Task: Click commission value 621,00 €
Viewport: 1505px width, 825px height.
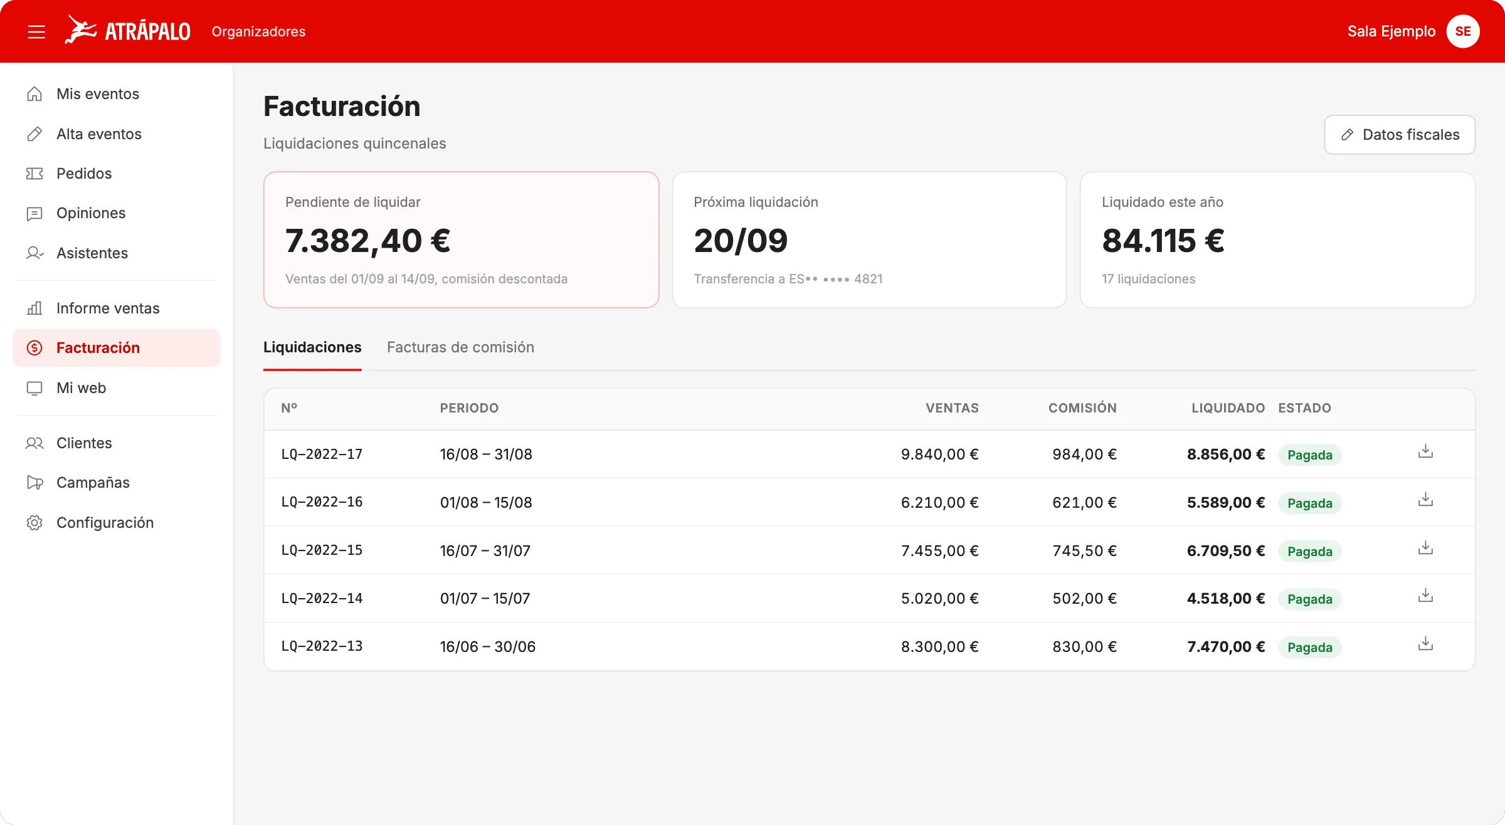Action: [x=1084, y=503]
